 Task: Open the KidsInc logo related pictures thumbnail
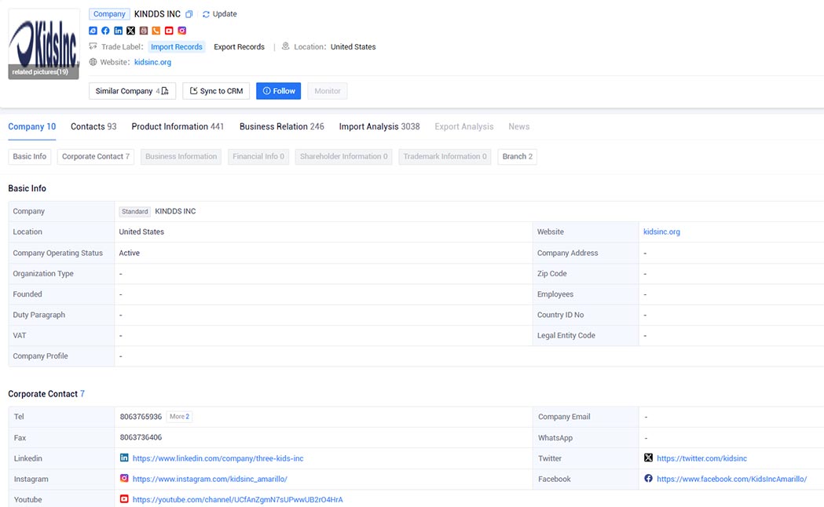(44, 44)
